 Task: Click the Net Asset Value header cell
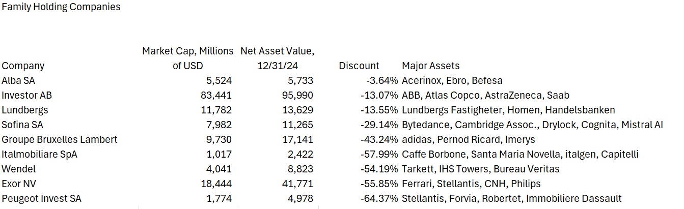(277, 58)
